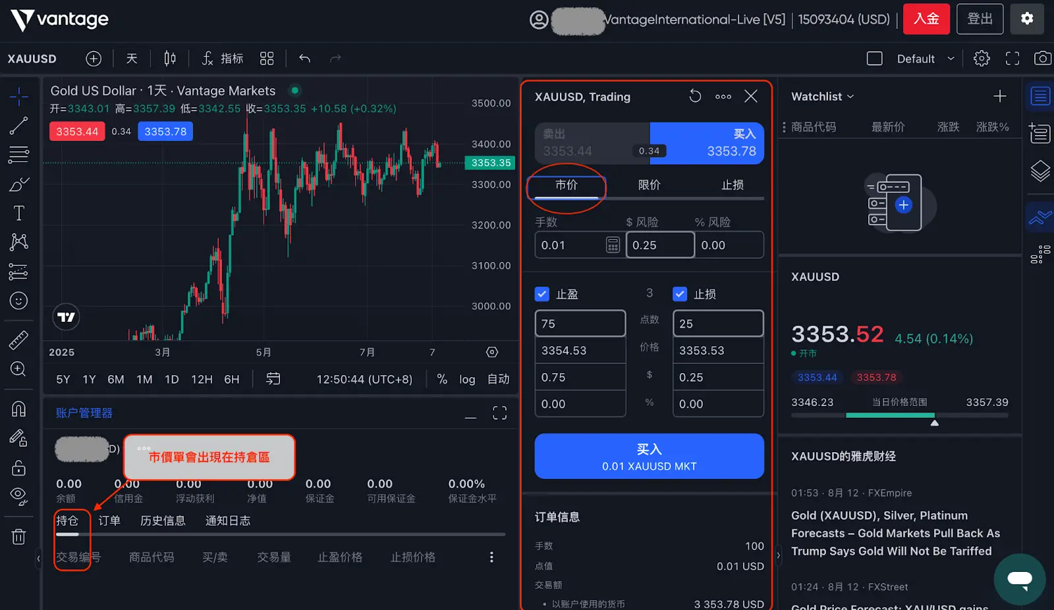
Task: Click the text annotation tool
Action: [18, 213]
